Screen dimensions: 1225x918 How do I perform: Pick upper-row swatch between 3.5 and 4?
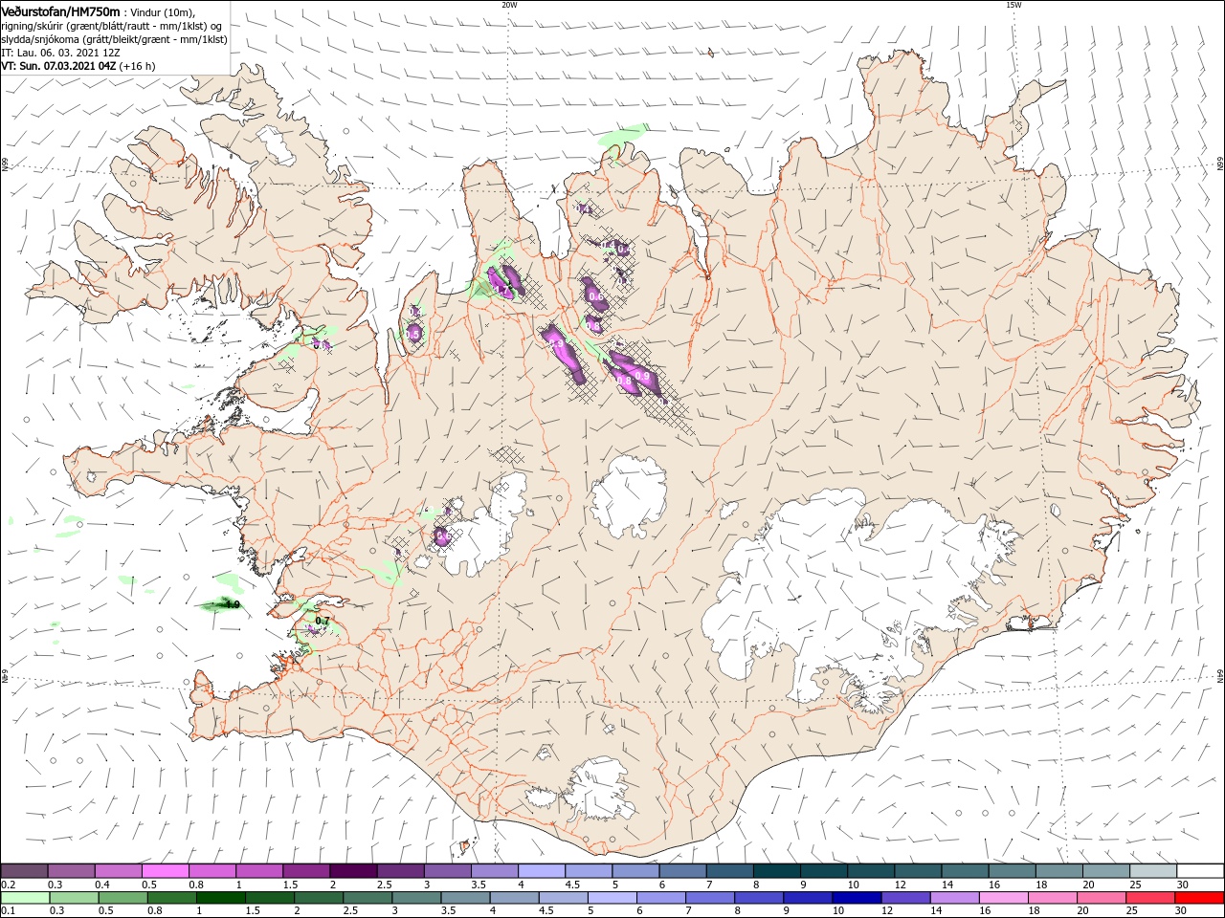pos(496,870)
